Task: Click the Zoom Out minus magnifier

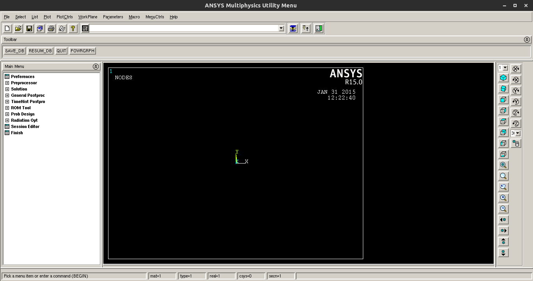Action: coord(503,209)
